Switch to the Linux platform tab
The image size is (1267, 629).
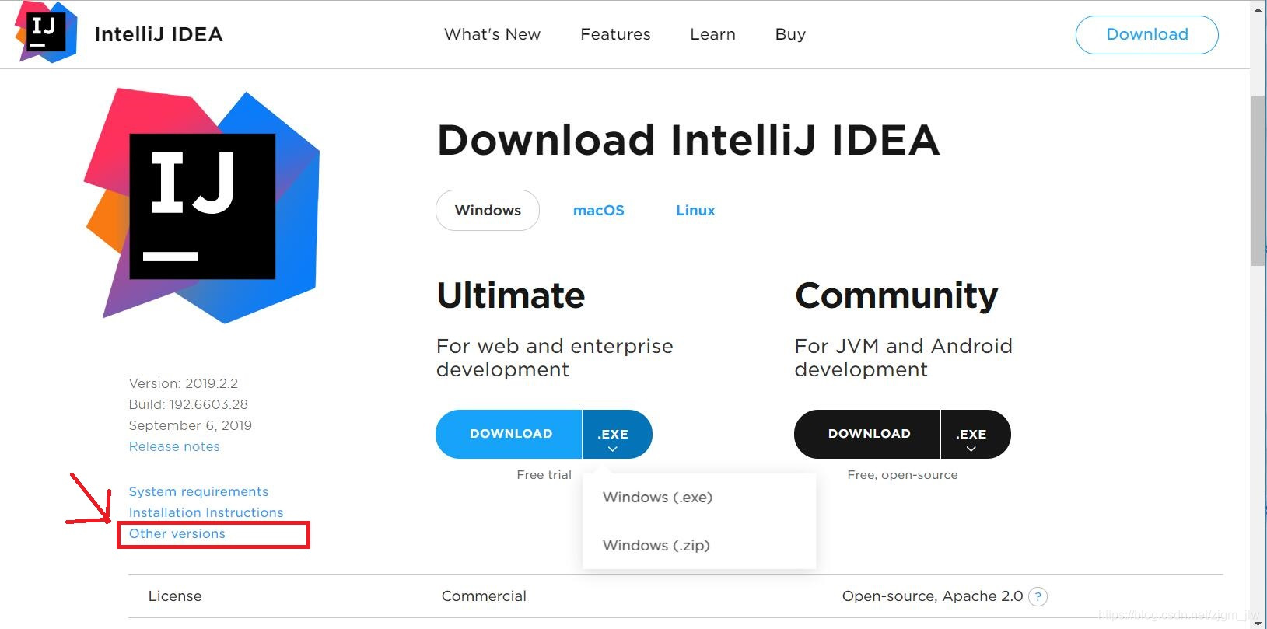(695, 211)
